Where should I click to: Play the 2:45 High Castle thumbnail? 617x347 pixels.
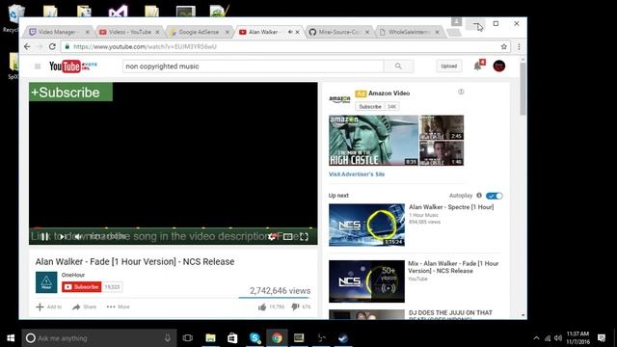(442, 127)
